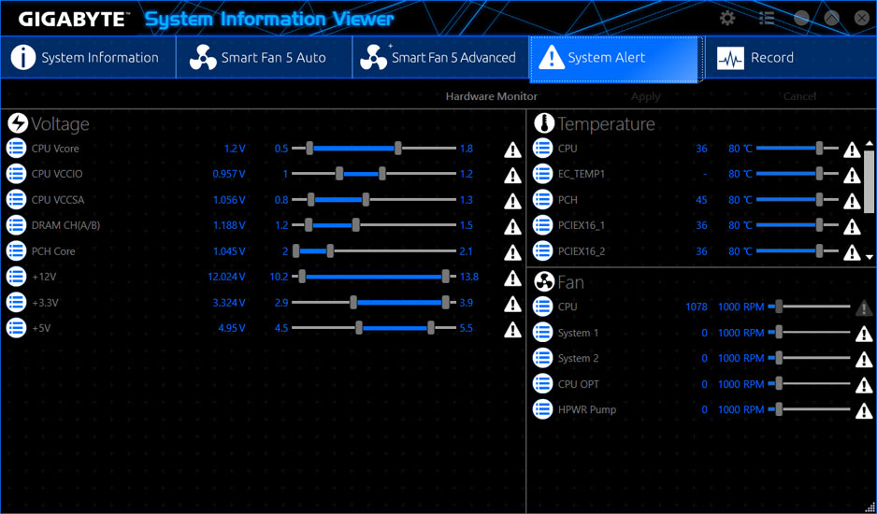Image resolution: width=877 pixels, height=514 pixels.
Task: Toggle the alert warning for CPU fan
Action: pyautogui.click(x=864, y=307)
